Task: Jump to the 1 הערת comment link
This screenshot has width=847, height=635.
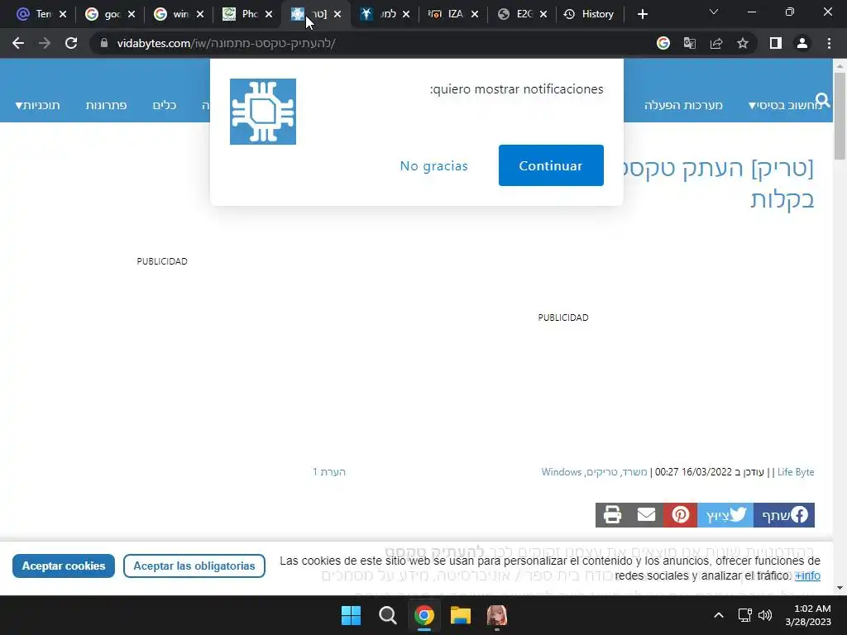Action: [x=329, y=472]
